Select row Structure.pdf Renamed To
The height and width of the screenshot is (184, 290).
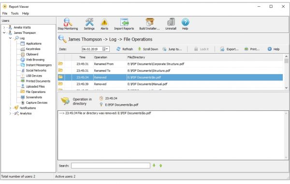[x=170, y=71]
